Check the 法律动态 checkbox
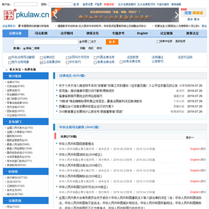 [x=41, y=57]
